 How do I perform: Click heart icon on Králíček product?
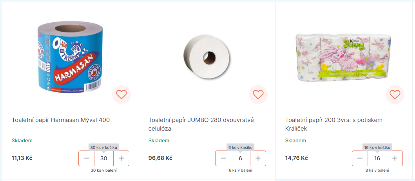395,95
